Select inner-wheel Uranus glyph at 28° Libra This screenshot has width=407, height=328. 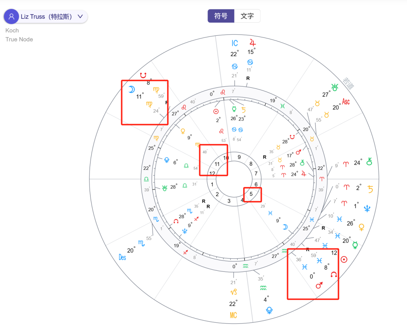coord(165,188)
